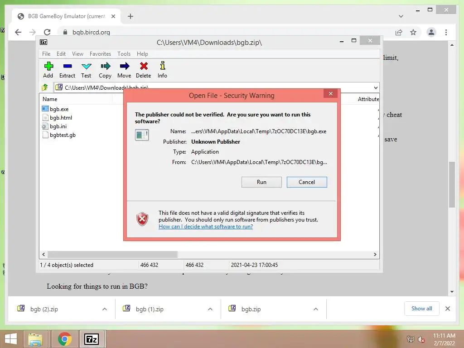Click 7-Zip scroll left arrow
This screenshot has height=348, width=464.
pyautogui.click(x=43, y=255)
